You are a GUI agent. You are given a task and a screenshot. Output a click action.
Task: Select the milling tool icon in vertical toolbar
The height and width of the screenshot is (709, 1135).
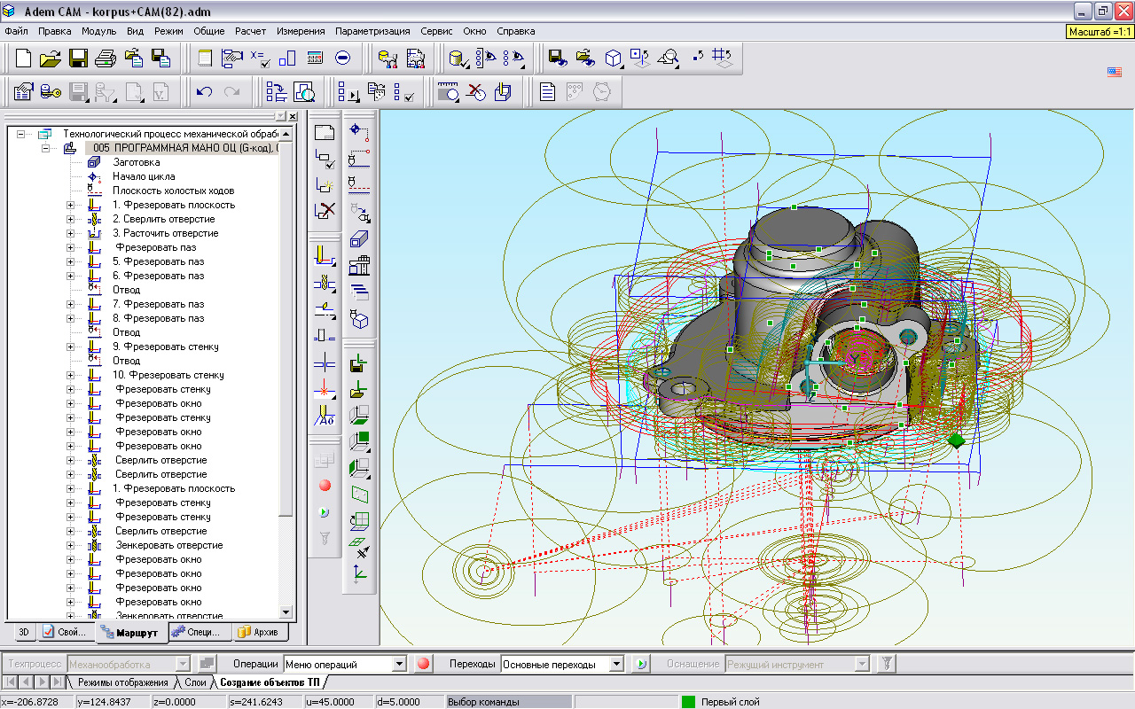tap(325, 257)
